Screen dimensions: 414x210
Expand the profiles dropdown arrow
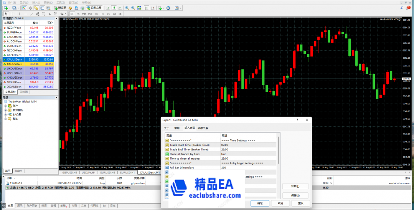click(18, 8)
